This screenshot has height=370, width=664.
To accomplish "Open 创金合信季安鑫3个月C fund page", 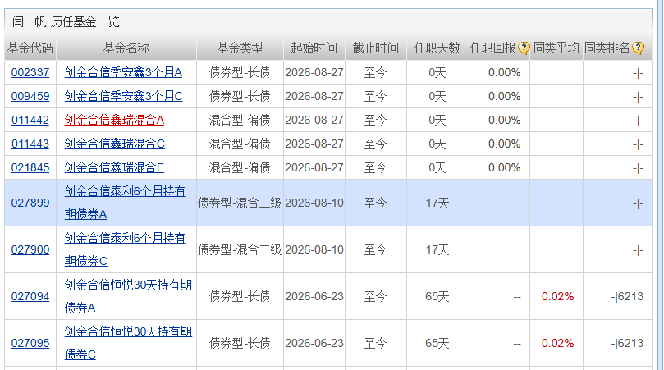I will pyautogui.click(x=123, y=96).
